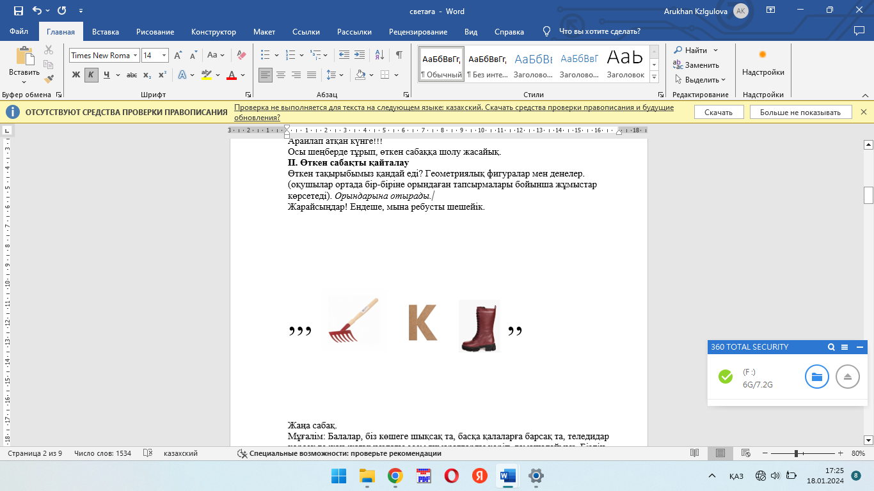Click the Скачать button
This screenshot has height=491, width=874.
tap(719, 113)
